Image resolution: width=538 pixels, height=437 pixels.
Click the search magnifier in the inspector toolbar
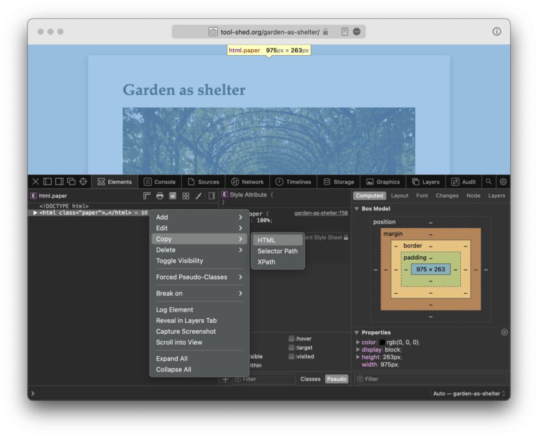pos(489,181)
